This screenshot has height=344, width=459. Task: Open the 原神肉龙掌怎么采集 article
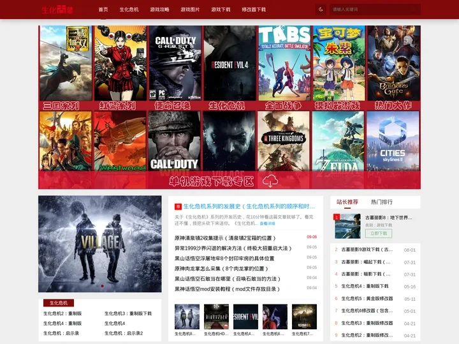pos(221,269)
